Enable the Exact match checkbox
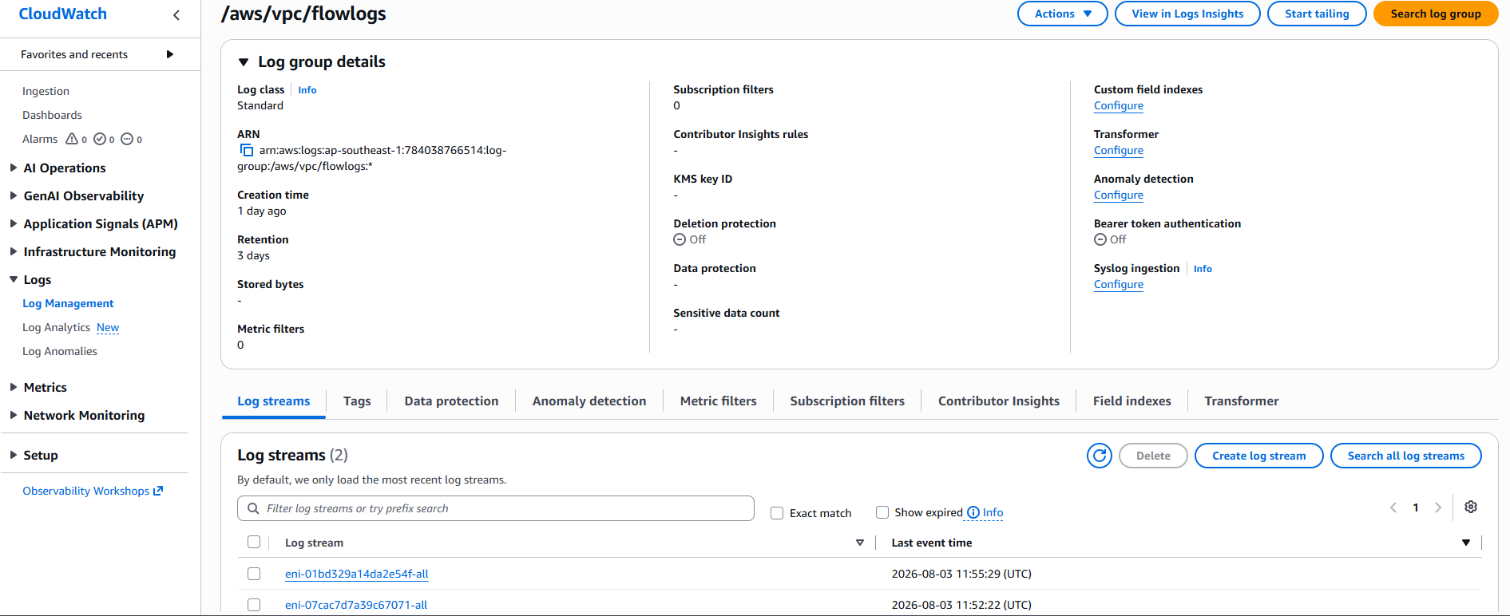 [x=777, y=513]
